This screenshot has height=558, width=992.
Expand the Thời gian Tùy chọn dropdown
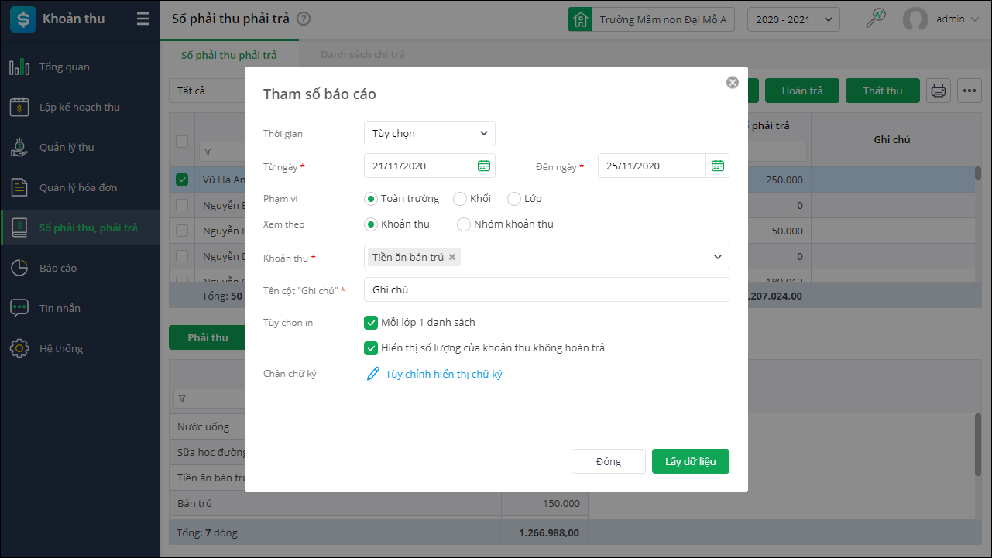[430, 133]
